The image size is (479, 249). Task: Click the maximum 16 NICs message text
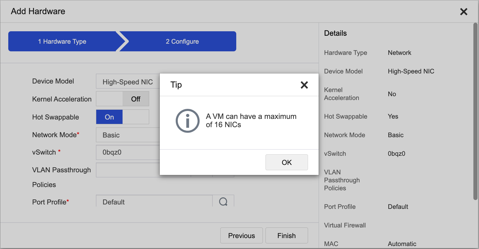pyautogui.click(x=251, y=121)
